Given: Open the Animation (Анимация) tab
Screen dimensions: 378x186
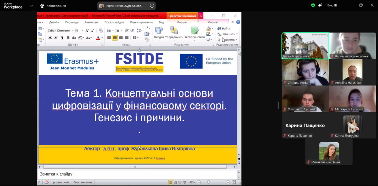Looking at the screenshot, I should point(91,22).
